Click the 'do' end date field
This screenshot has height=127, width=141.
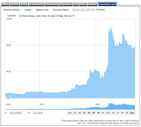(41, 113)
